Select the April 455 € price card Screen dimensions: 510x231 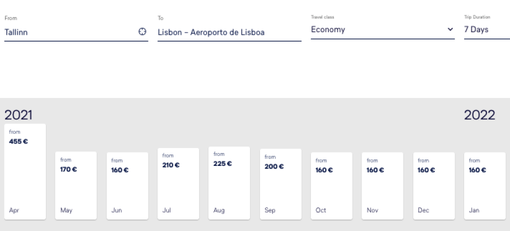(25, 171)
